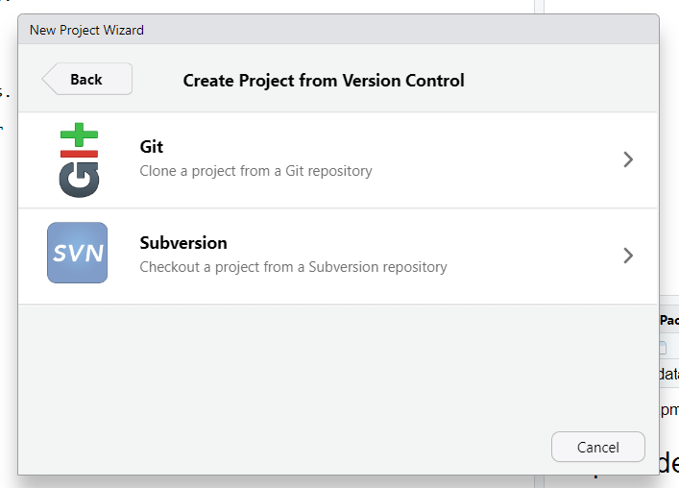This screenshot has width=679, height=488.
Task: Select the bold Subversion heading
Action: (x=183, y=243)
